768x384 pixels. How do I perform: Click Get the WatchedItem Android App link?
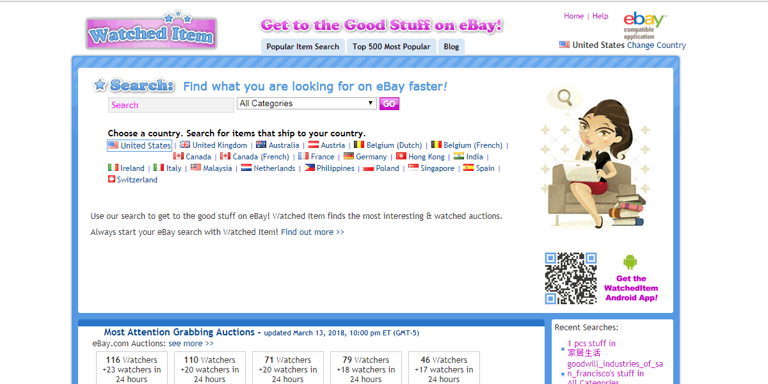[631, 288]
